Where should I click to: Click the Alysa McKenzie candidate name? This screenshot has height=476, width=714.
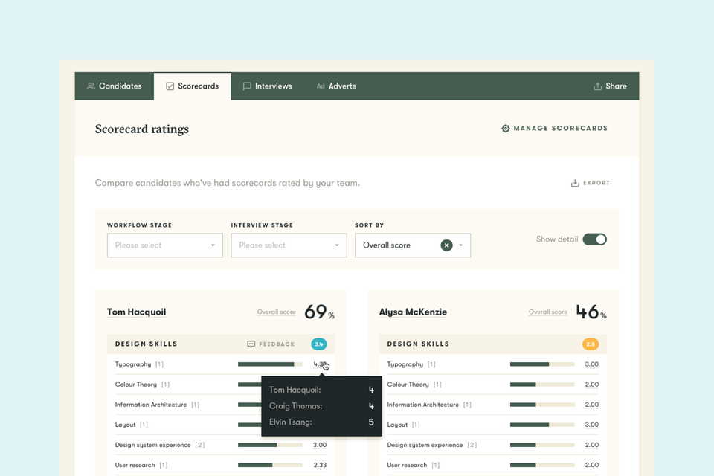(x=413, y=312)
